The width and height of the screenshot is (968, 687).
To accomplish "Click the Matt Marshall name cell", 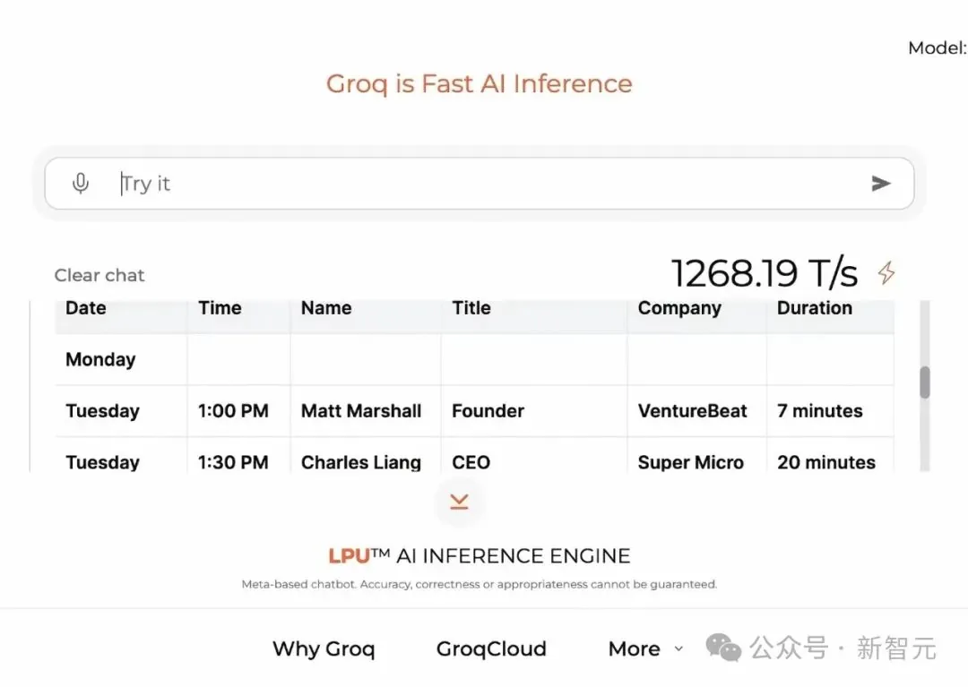I will pos(361,411).
